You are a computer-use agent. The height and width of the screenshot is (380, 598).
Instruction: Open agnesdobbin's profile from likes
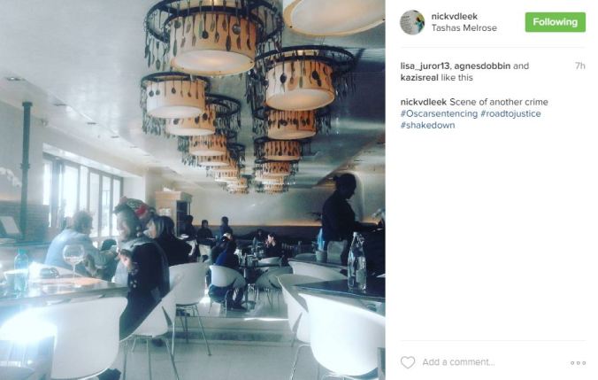482,66
